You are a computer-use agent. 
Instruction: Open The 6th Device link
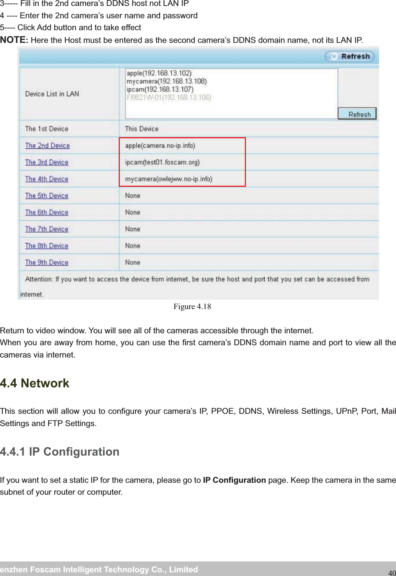click(x=47, y=213)
